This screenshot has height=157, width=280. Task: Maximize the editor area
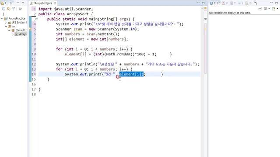click(203, 3)
